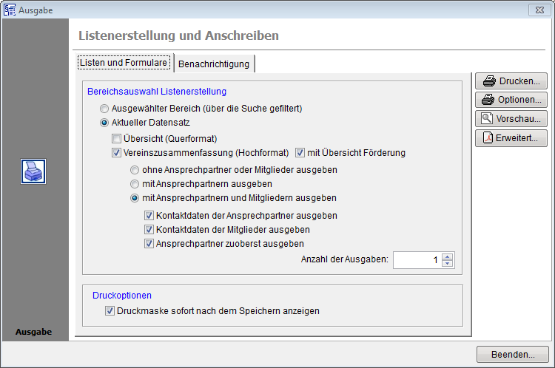Toggle the mit Übersicht Förderung checkbox
This screenshot has height=368, width=555.
[x=300, y=153]
